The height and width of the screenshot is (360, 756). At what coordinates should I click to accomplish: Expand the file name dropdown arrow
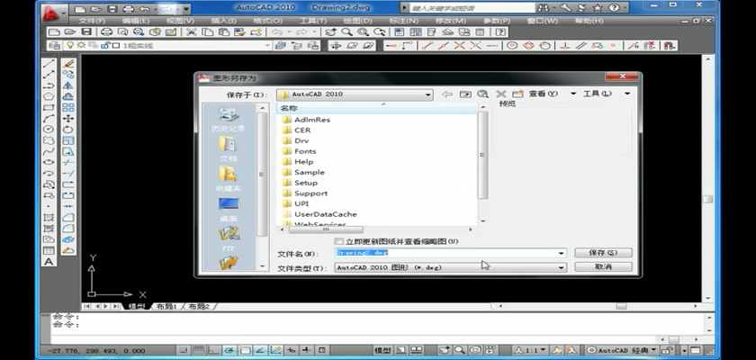(x=562, y=253)
